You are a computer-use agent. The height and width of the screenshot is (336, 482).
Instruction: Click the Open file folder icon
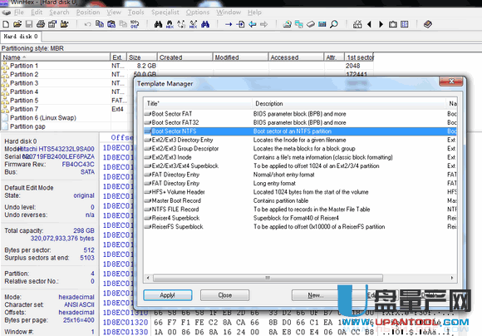[x=17, y=24]
